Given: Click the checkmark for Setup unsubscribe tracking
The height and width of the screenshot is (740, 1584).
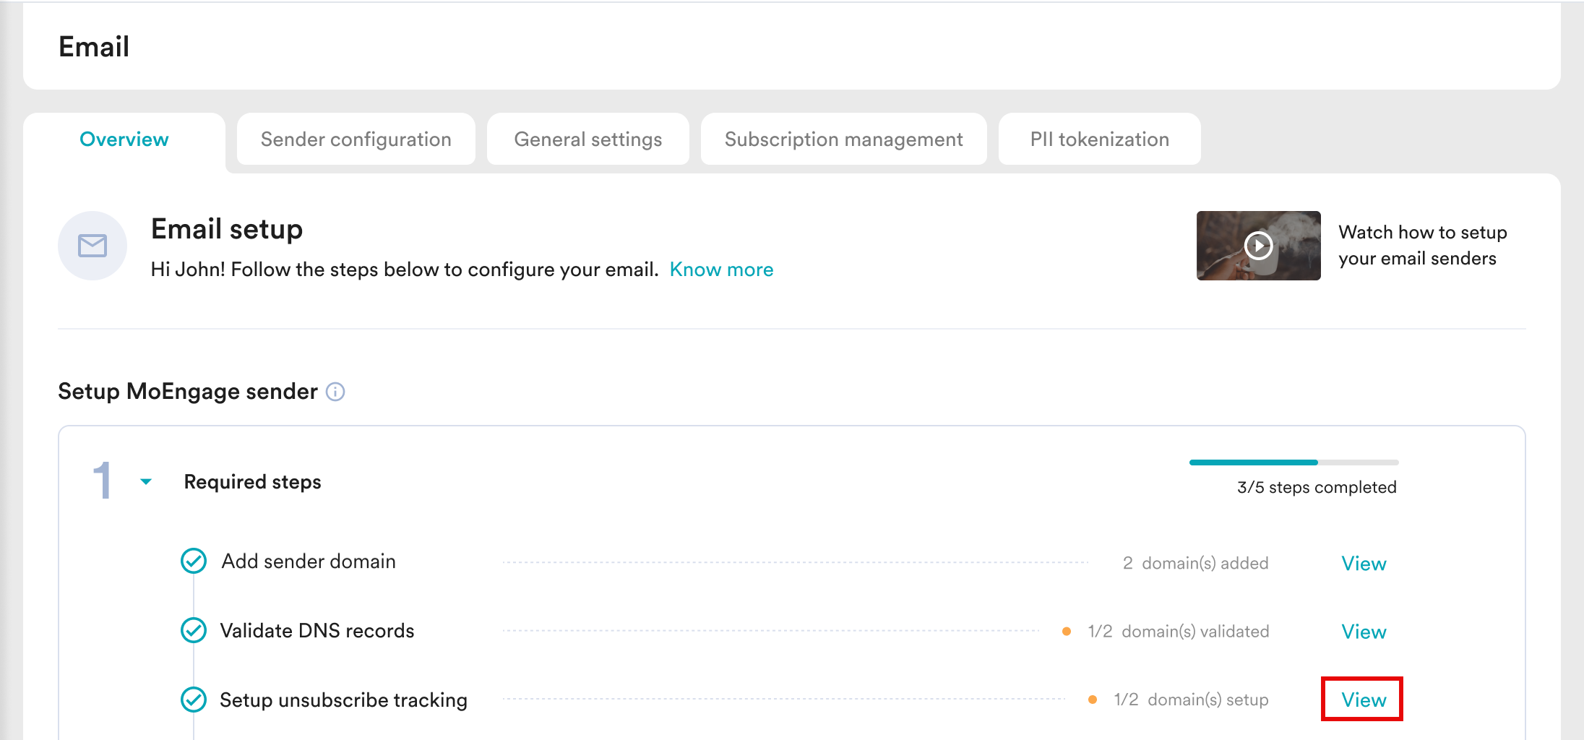Looking at the screenshot, I should [x=194, y=700].
